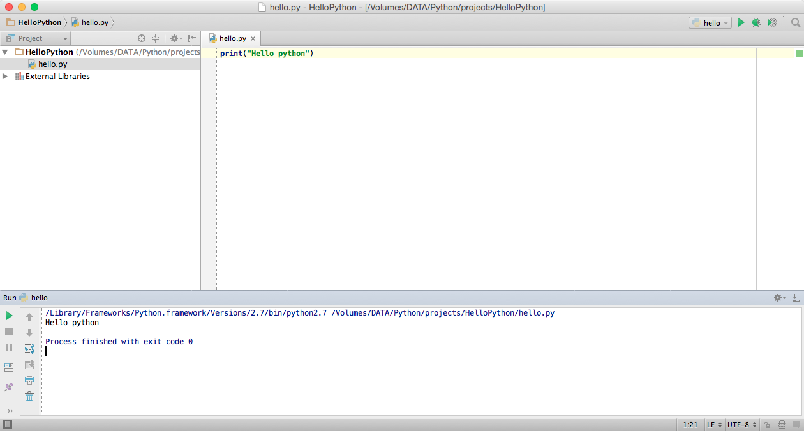Open the hello run configuration dropdown
The image size is (804, 431).
[710, 22]
